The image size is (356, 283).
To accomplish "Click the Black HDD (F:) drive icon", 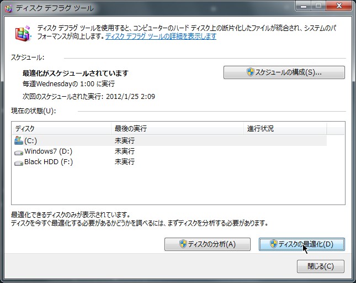I will pyautogui.click(x=19, y=163).
